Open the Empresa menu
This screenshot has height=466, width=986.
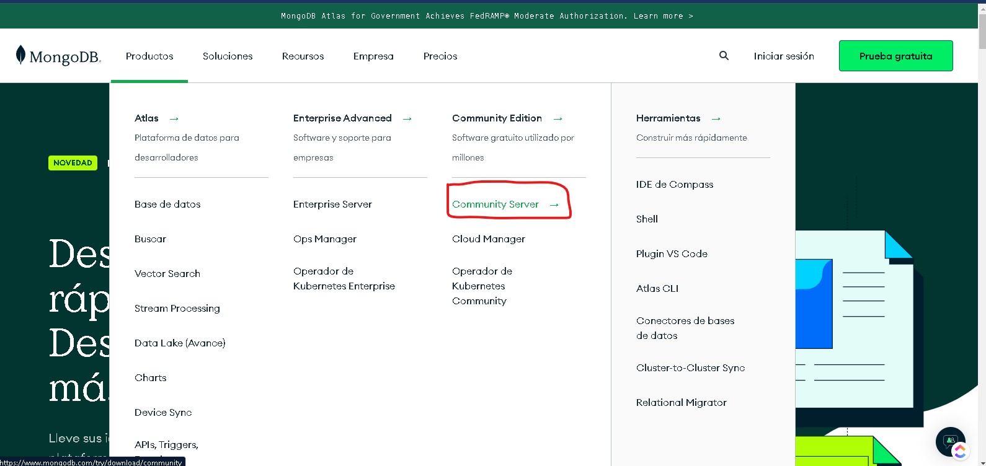pyautogui.click(x=373, y=56)
